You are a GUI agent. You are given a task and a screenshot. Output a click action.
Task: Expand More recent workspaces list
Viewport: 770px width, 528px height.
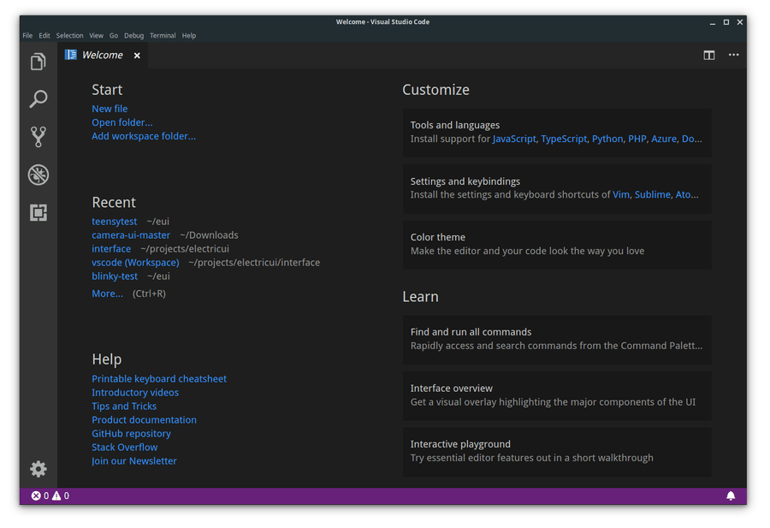click(106, 293)
